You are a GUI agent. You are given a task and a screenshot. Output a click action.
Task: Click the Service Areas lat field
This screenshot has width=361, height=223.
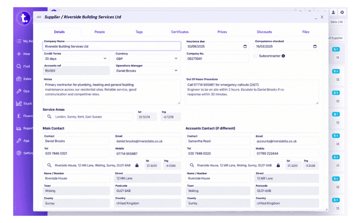147,117
